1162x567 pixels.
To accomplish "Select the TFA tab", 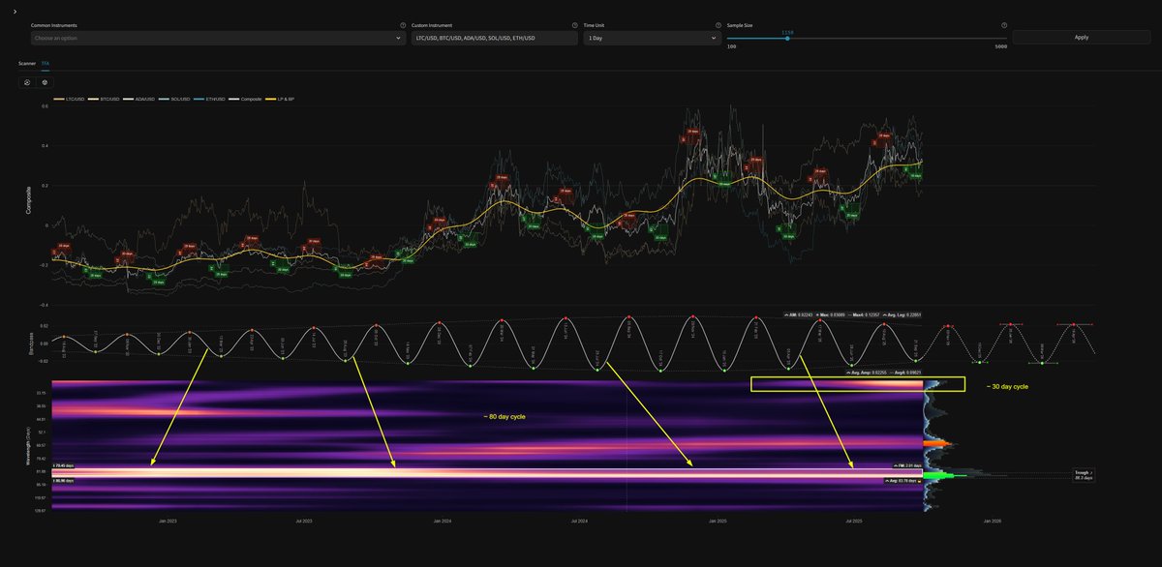I will (45, 63).
